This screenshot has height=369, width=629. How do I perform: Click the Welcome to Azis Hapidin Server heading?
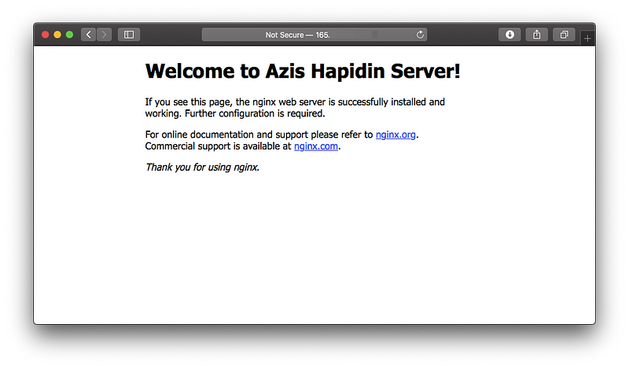303,71
